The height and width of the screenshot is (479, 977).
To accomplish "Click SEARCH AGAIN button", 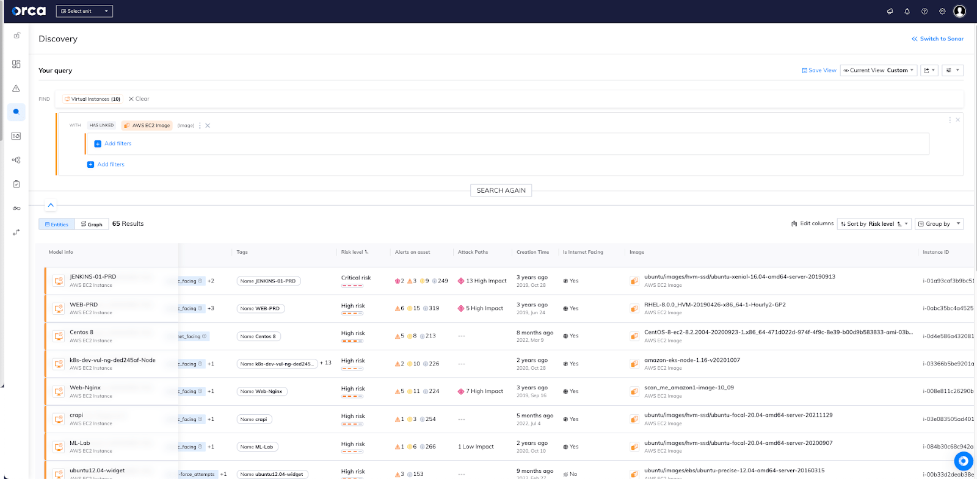I will pos(501,190).
